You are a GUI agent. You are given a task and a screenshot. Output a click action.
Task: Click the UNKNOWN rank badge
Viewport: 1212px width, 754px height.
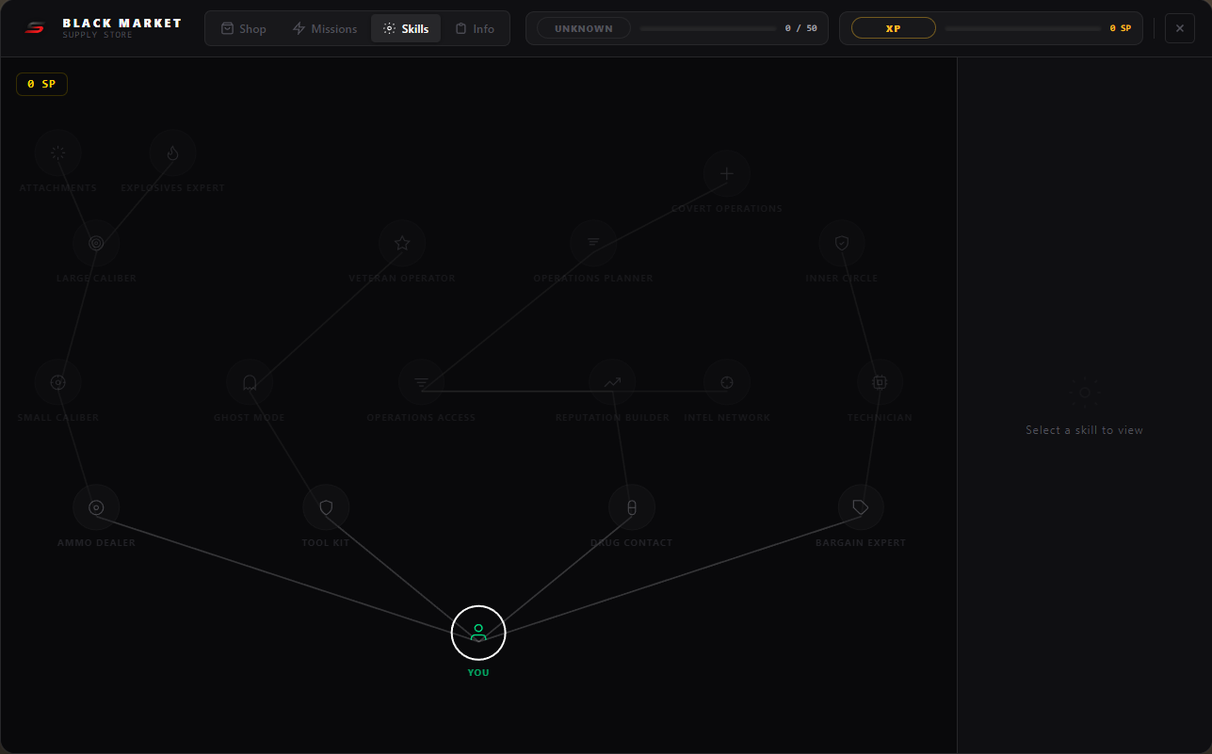point(584,28)
